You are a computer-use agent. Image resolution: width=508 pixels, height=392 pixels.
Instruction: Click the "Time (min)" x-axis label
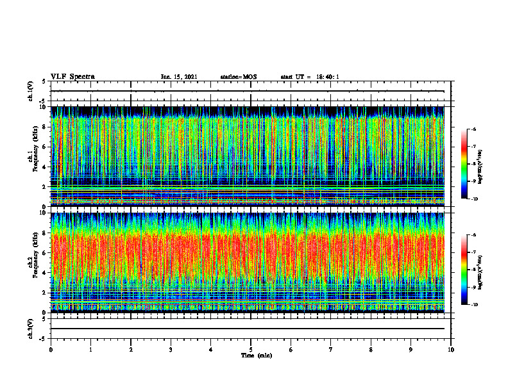coord(257,355)
